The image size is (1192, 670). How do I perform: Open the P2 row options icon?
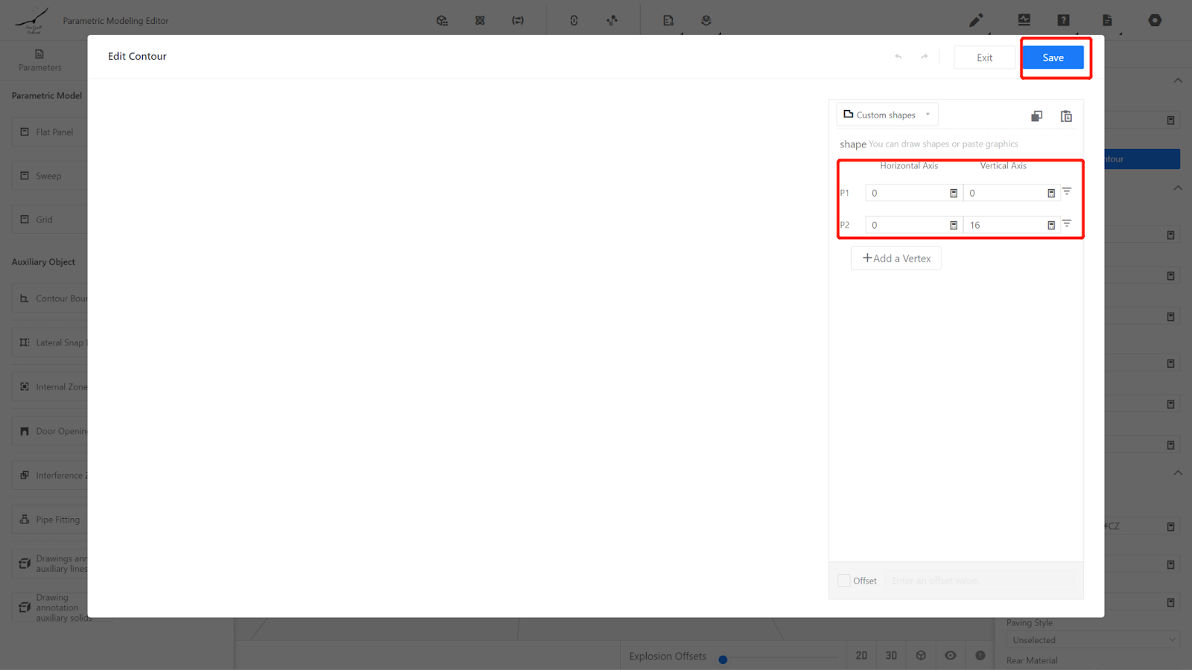(x=1067, y=223)
